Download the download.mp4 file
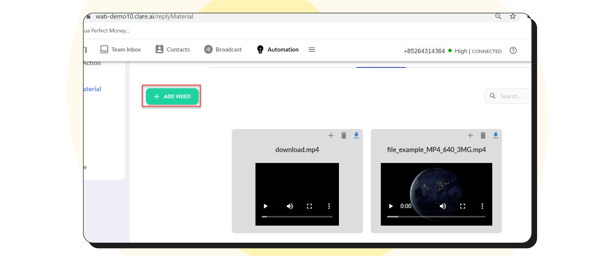 356,136
